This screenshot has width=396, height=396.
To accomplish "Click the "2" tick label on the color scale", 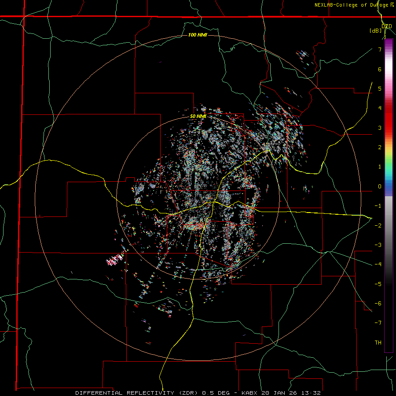I will tap(380, 147).
